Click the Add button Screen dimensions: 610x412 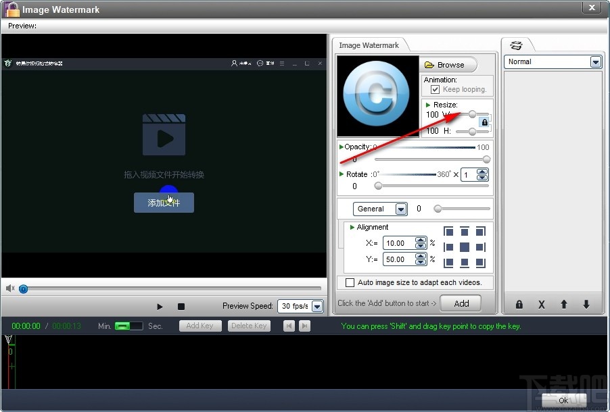(x=461, y=303)
